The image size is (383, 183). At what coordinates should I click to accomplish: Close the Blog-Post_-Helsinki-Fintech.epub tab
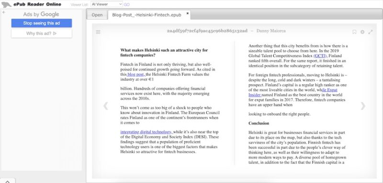pos(188,13)
